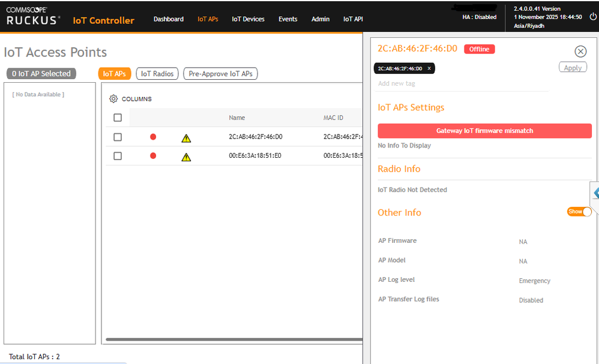599x364 pixels.
Task: Close the AP details panel
Action: click(580, 52)
